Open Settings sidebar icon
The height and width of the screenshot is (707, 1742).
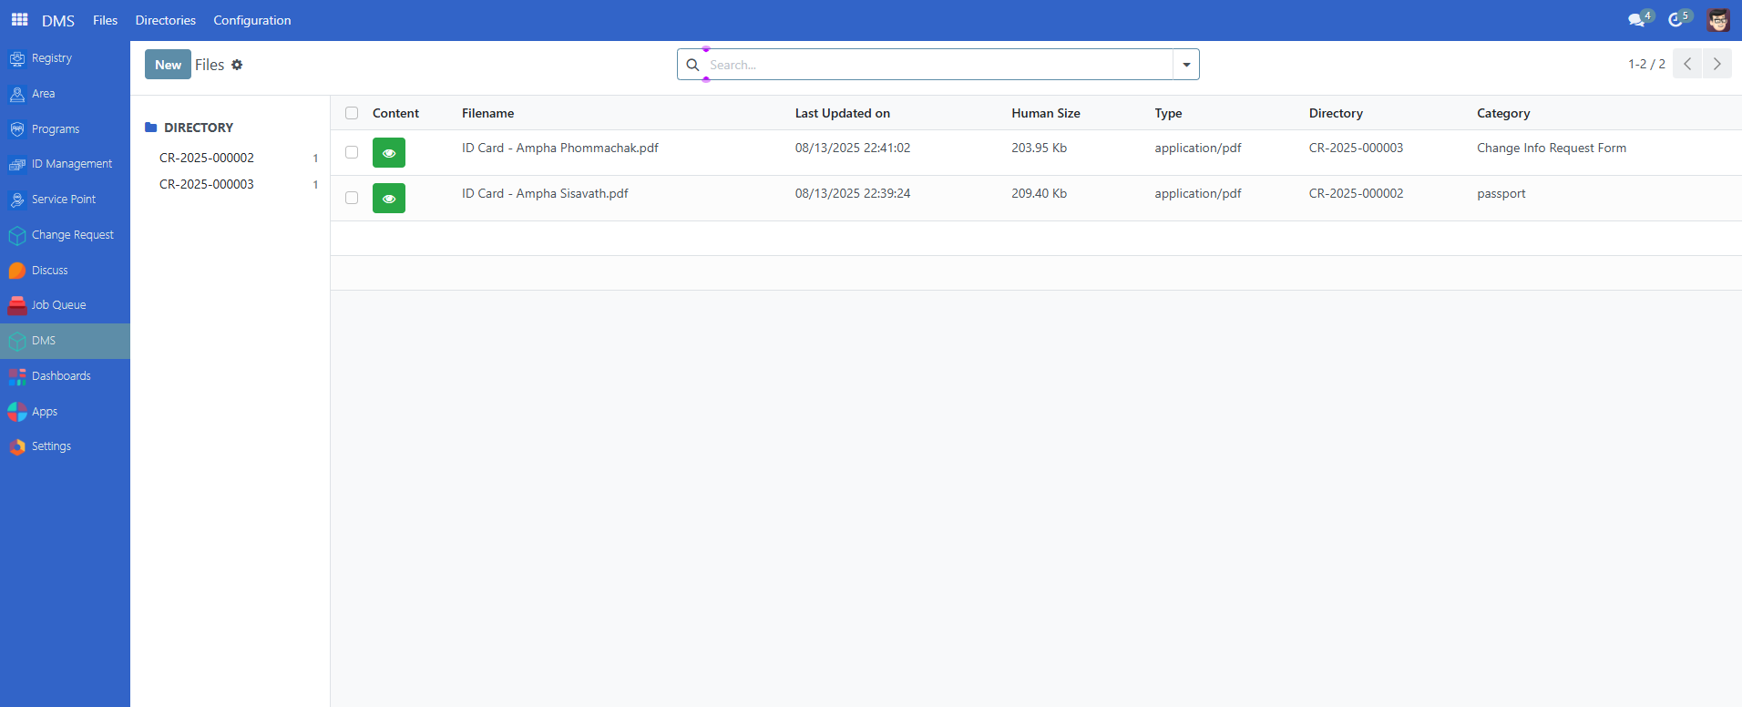[16, 446]
